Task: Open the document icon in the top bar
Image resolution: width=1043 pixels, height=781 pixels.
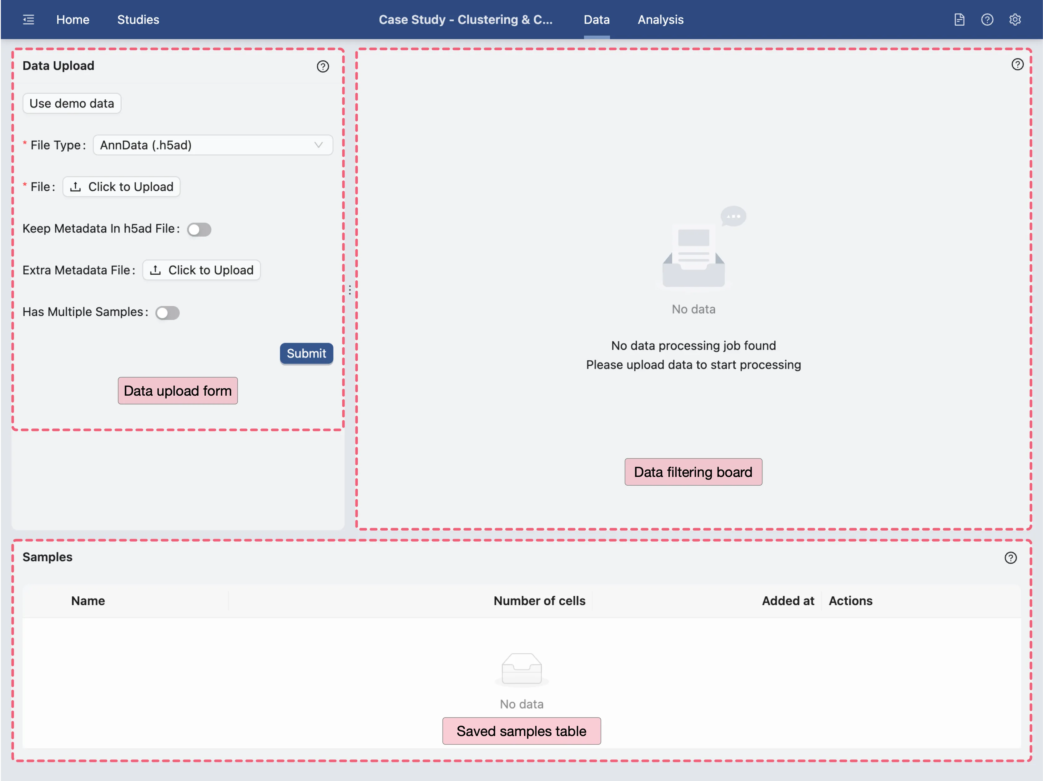Action: (960, 19)
